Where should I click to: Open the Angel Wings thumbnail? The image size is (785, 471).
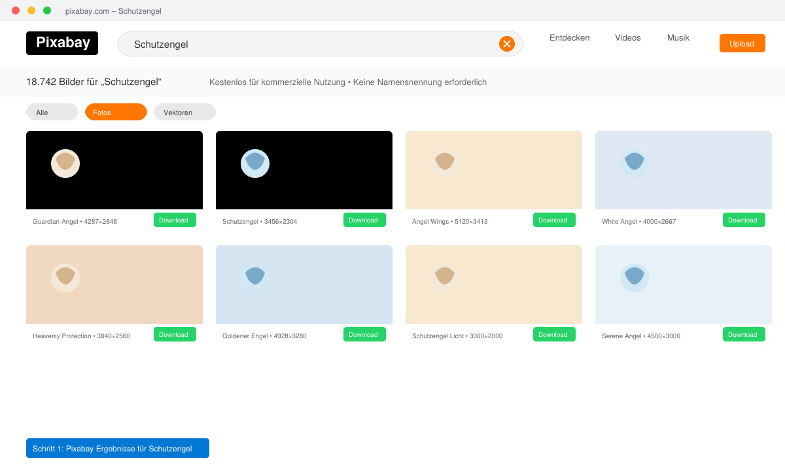coord(494,170)
